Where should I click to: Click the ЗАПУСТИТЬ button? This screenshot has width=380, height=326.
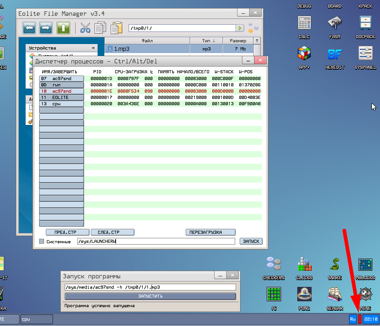[150, 296]
